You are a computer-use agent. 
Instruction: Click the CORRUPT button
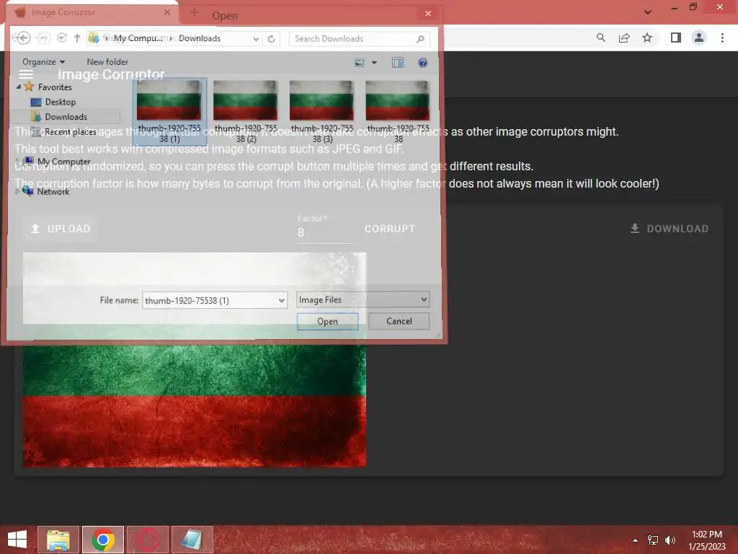[390, 229]
